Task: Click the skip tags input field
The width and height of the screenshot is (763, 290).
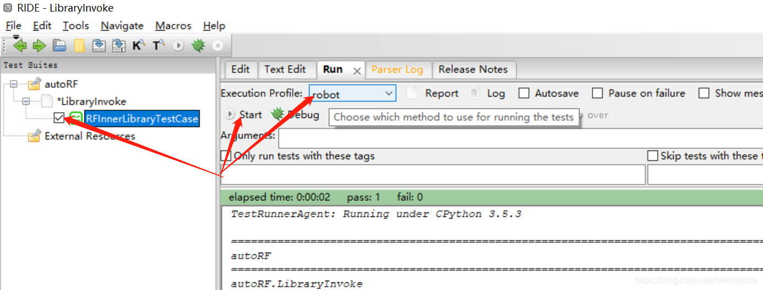Action: (705, 175)
